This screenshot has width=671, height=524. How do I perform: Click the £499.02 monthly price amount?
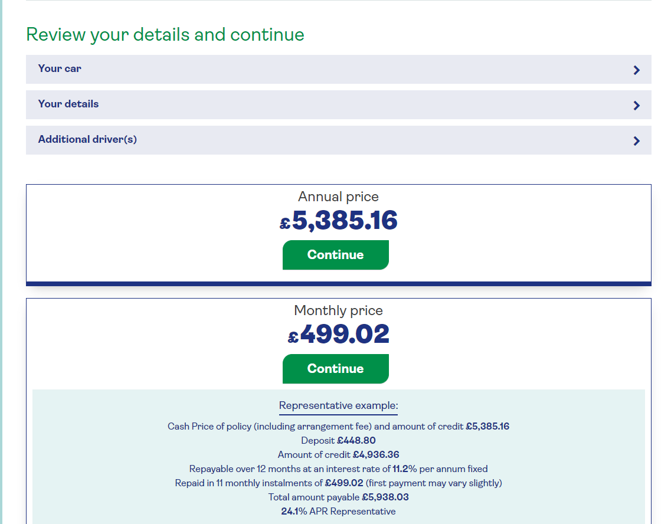coord(339,335)
